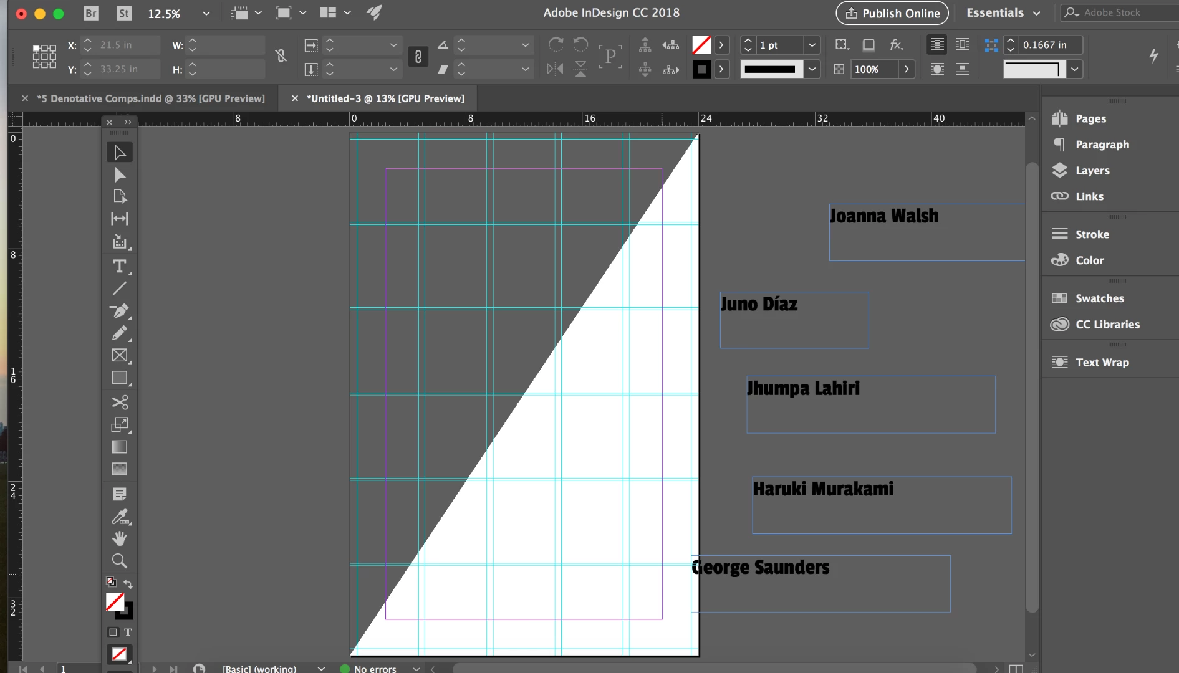The height and width of the screenshot is (673, 1179).
Task: Select the Gradient Swatch tool
Action: [120, 447]
